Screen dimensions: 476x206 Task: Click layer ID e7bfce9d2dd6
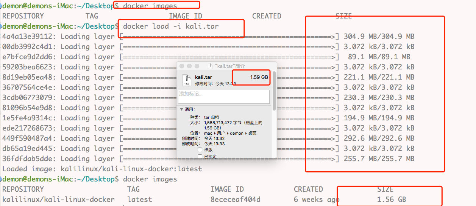pyautogui.click(x=27, y=57)
